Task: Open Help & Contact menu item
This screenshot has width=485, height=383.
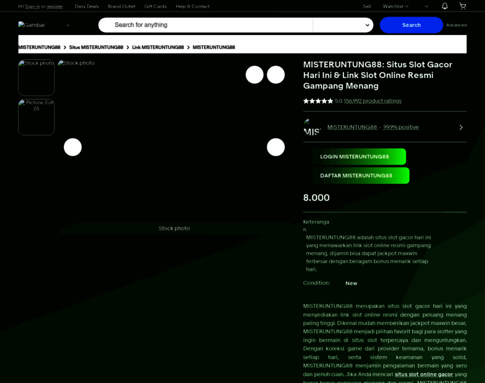Action: tap(192, 6)
